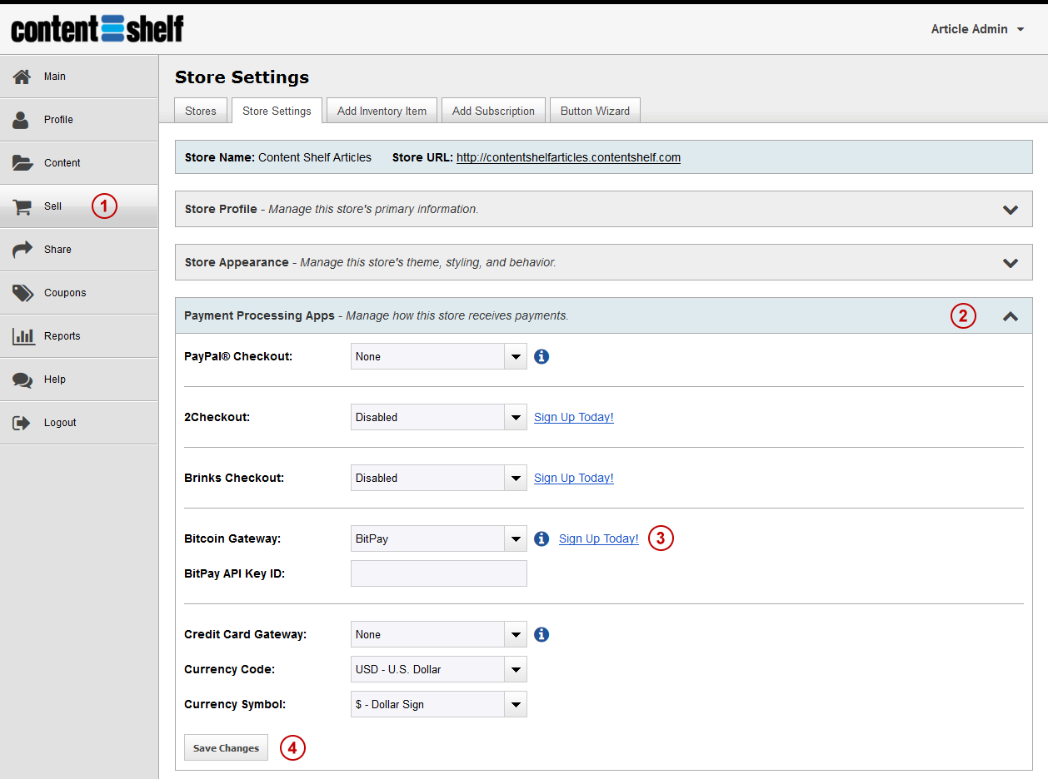Open Reports in the sidebar
Image resolution: width=1048 pixels, height=779 pixels.
coord(79,336)
